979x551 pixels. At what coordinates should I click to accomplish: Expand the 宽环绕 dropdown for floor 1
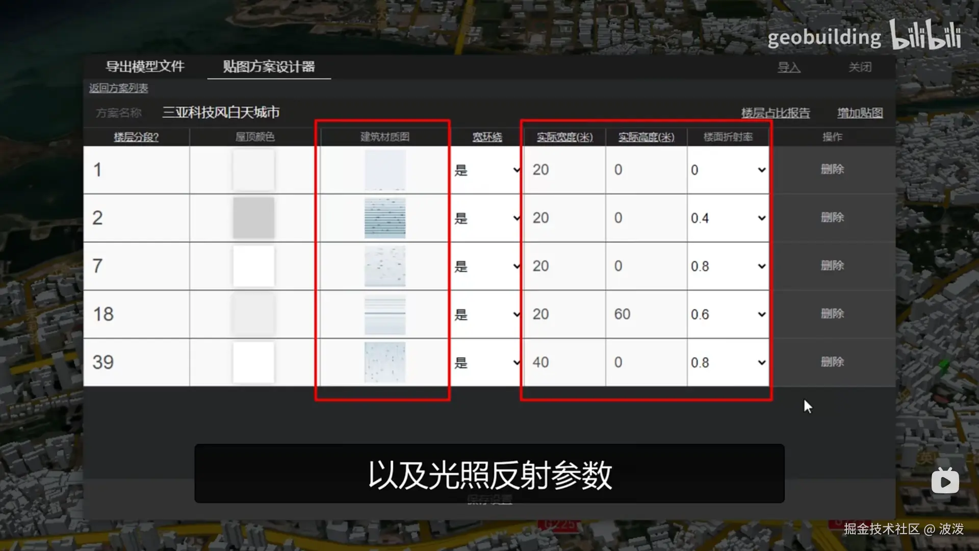click(486, 170)
